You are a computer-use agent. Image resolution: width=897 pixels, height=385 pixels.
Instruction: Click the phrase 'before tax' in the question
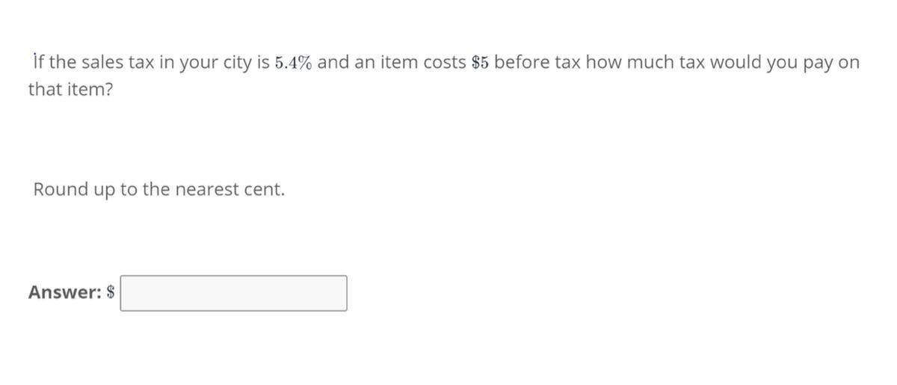click(x=538, y=63)
